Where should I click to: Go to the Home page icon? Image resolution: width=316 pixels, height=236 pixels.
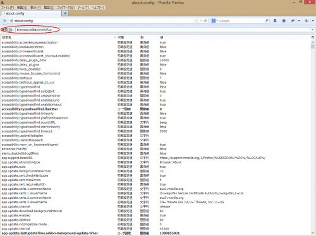coord(284,21)
